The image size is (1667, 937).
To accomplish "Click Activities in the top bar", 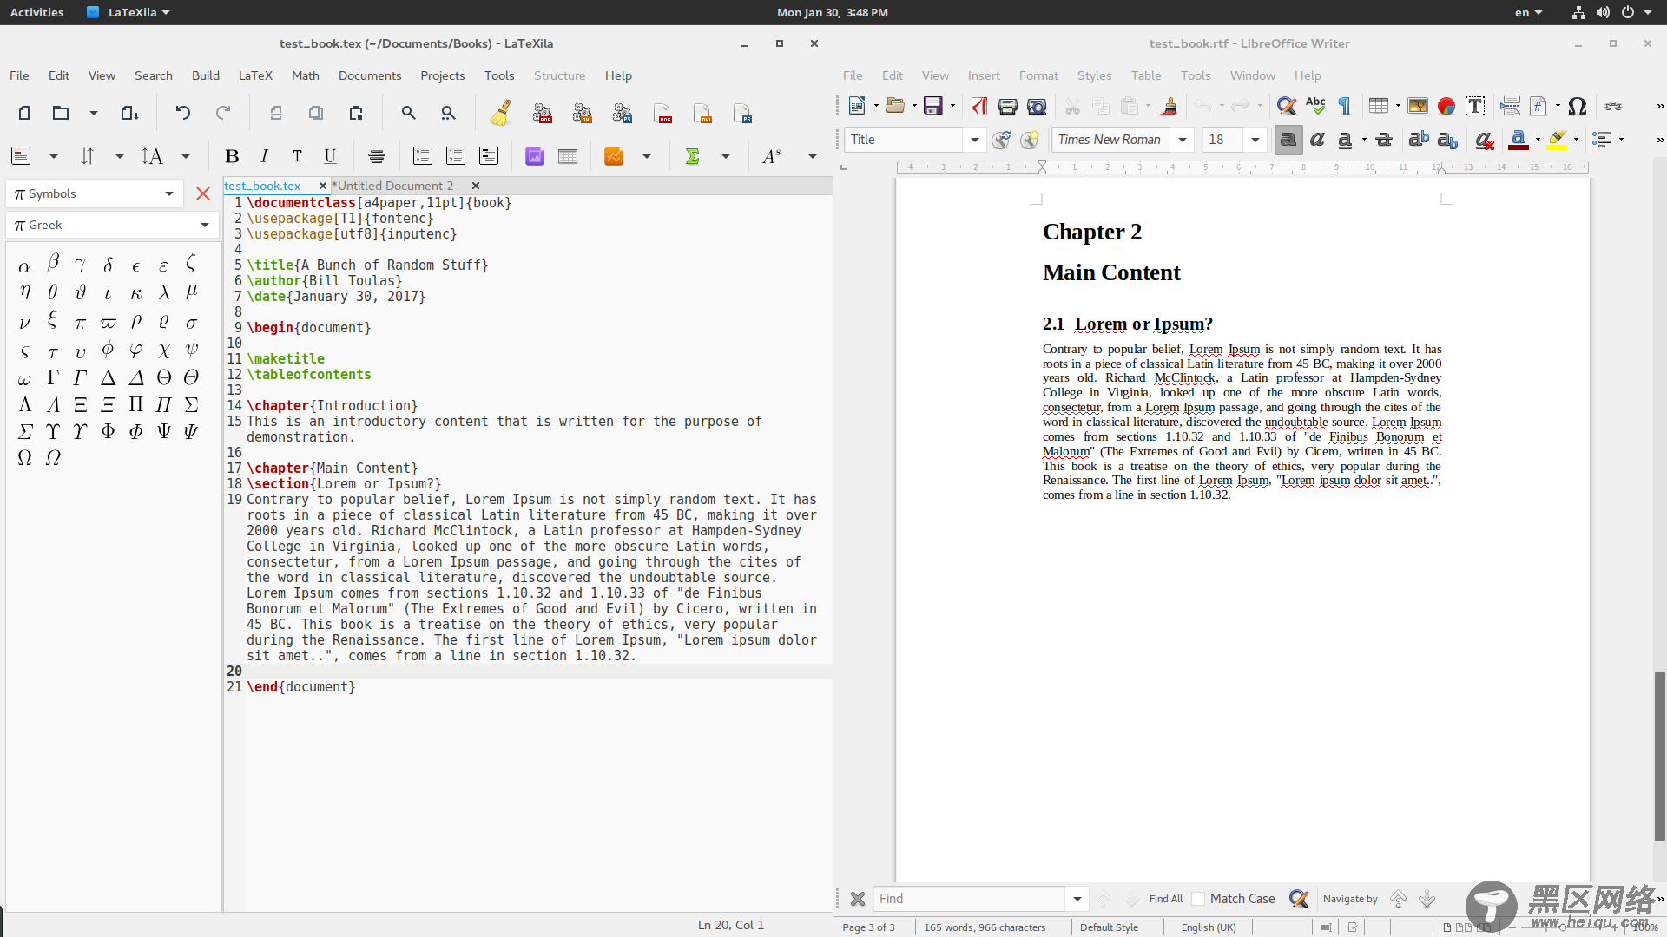I will [x=36, y=12].
